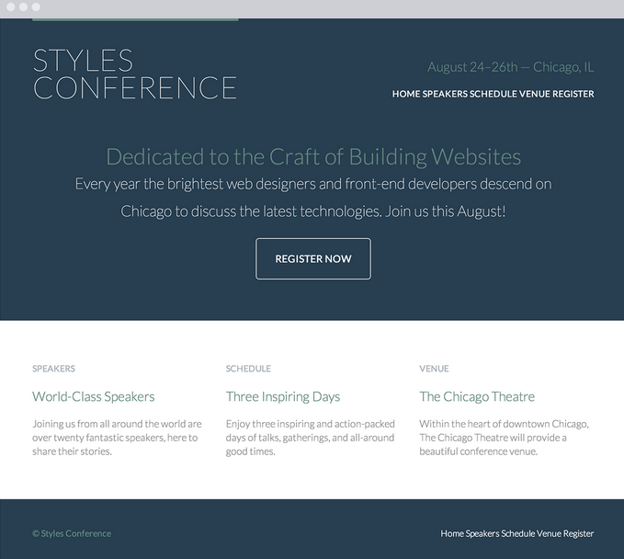Viewport: 624px width, 559px height.
Task: Open Venue in the header navigation
Action: (x=535, y=94)
